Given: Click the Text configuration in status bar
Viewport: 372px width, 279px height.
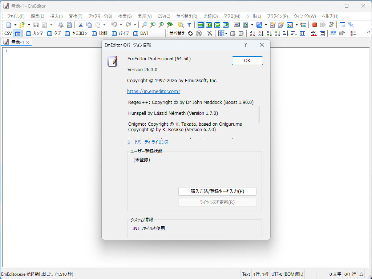Looking at the screenshot, I should click(x=246, y=274).
